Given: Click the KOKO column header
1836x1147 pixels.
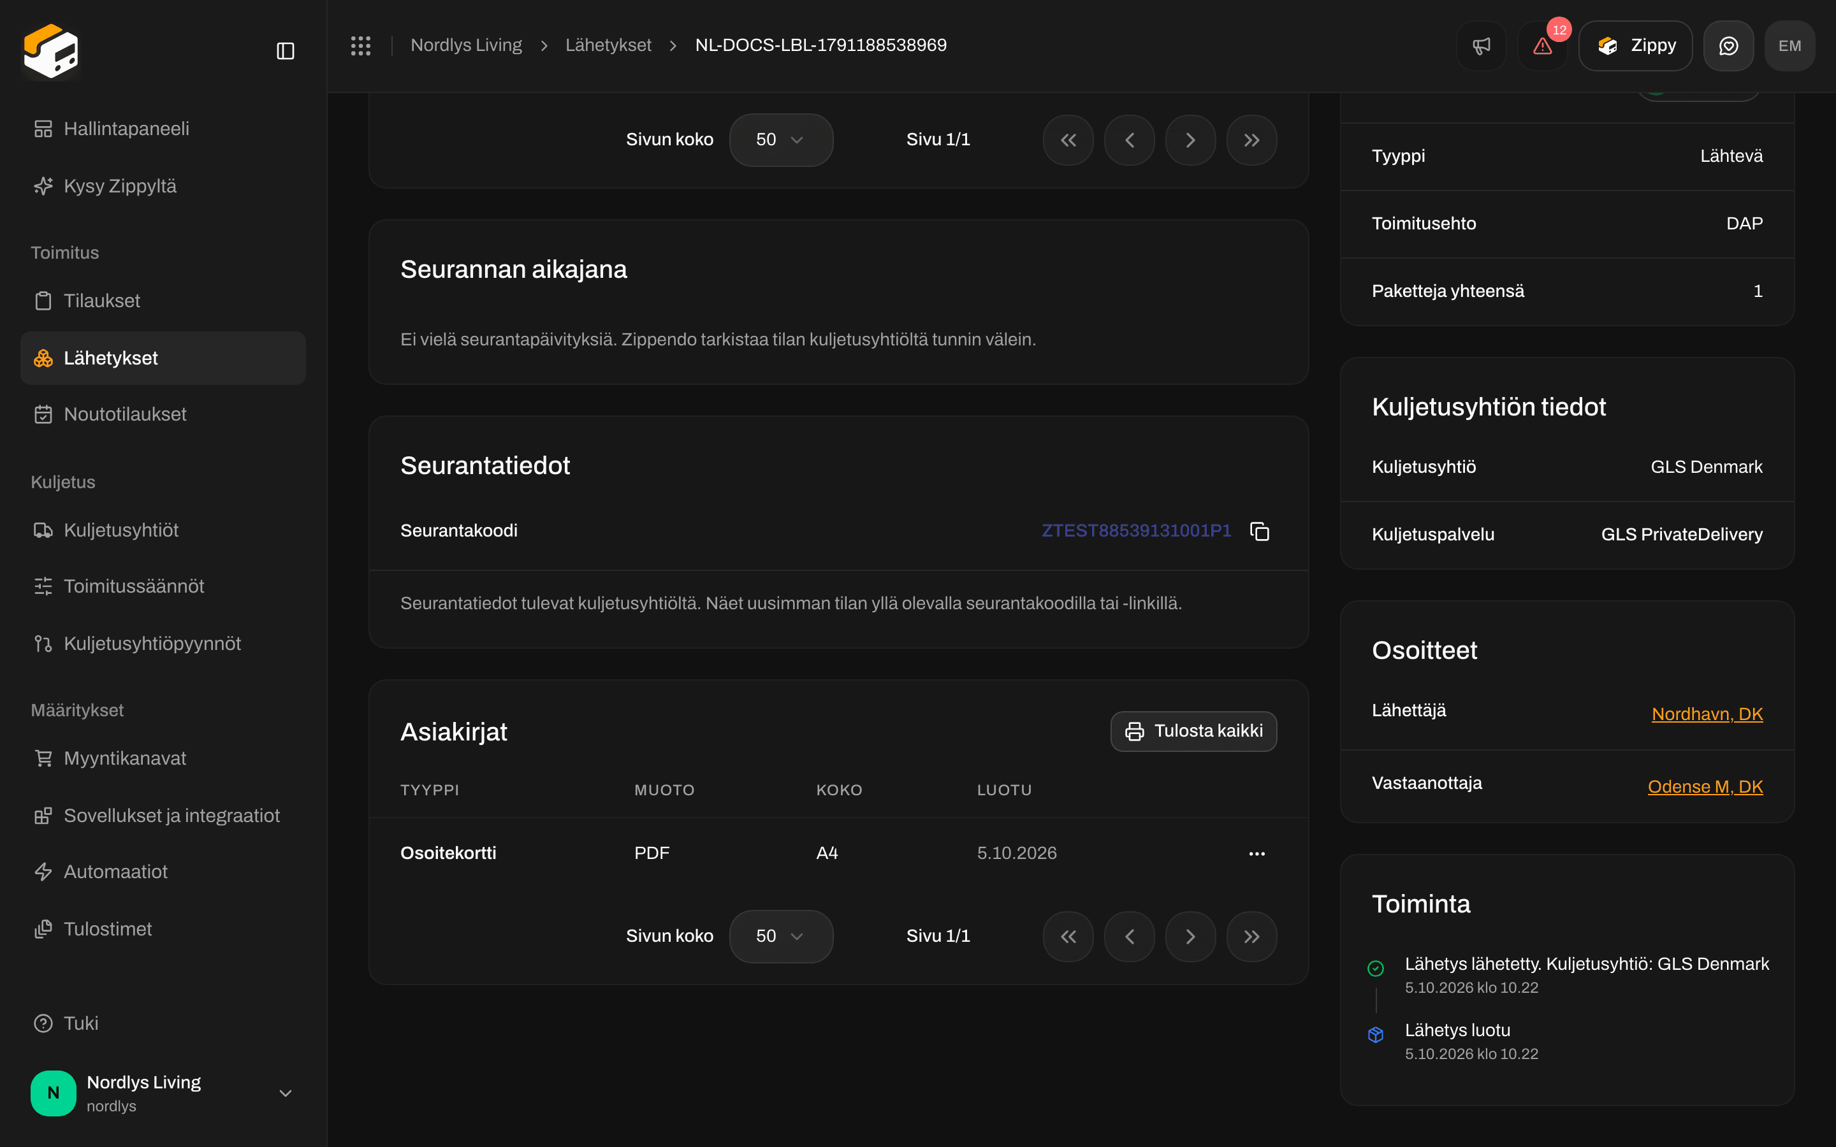Looking at the screenshot, I should (839, 790).
